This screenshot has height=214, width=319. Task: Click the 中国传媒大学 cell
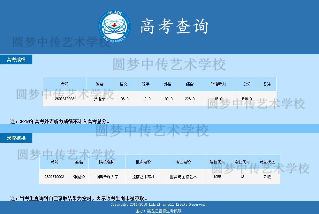107,177
